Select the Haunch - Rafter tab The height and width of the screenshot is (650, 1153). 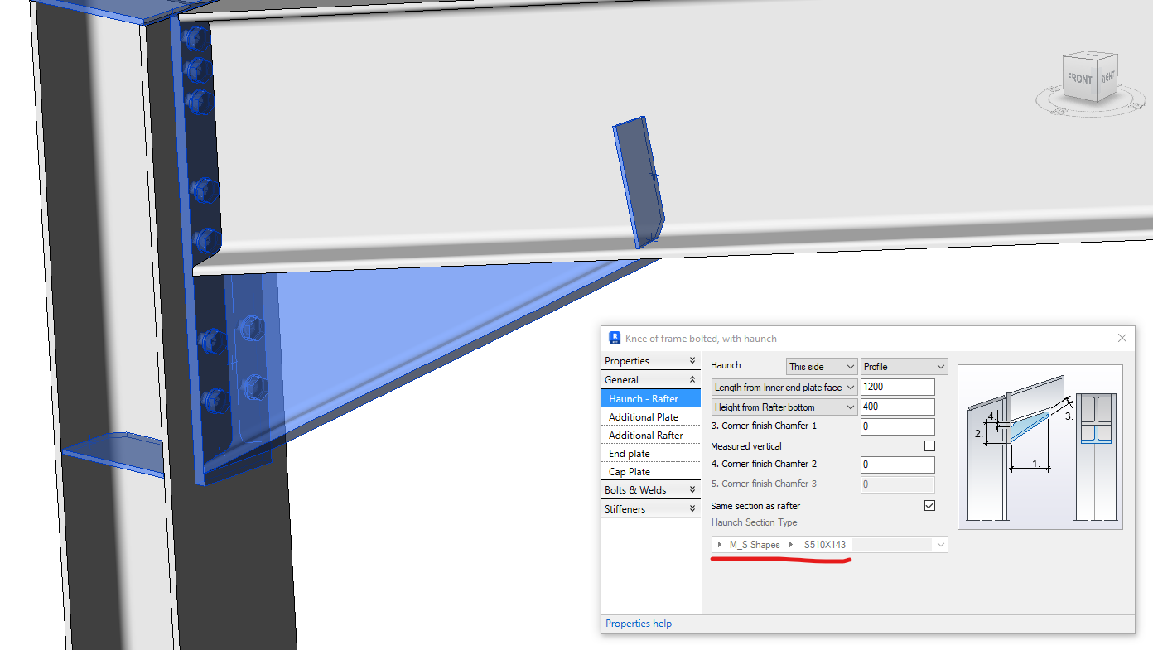(652, 399)
